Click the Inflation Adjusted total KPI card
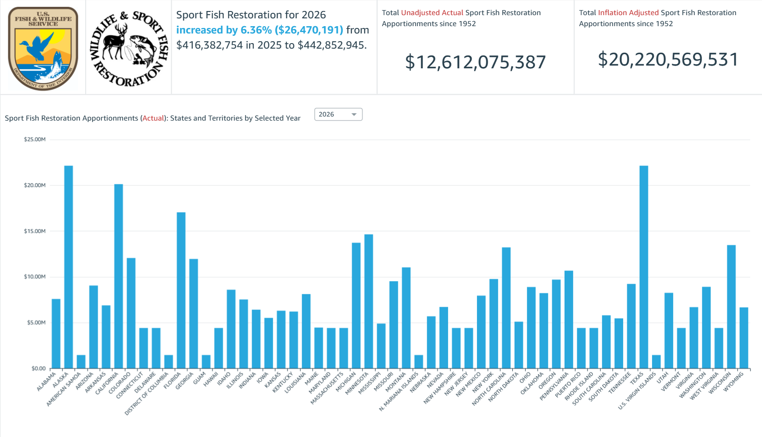 coord(668,46)
